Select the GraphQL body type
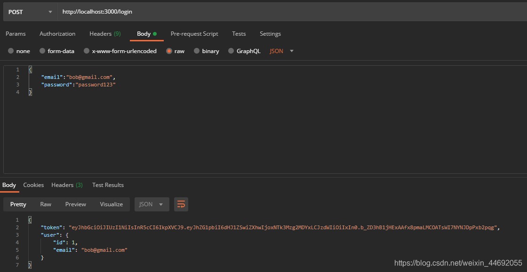Image resolution: width=527 pixels, height=272 pixels. click(x=244, y=51)
